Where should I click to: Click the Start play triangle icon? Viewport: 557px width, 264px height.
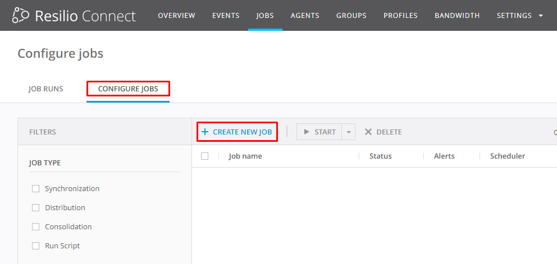[307, 132]
